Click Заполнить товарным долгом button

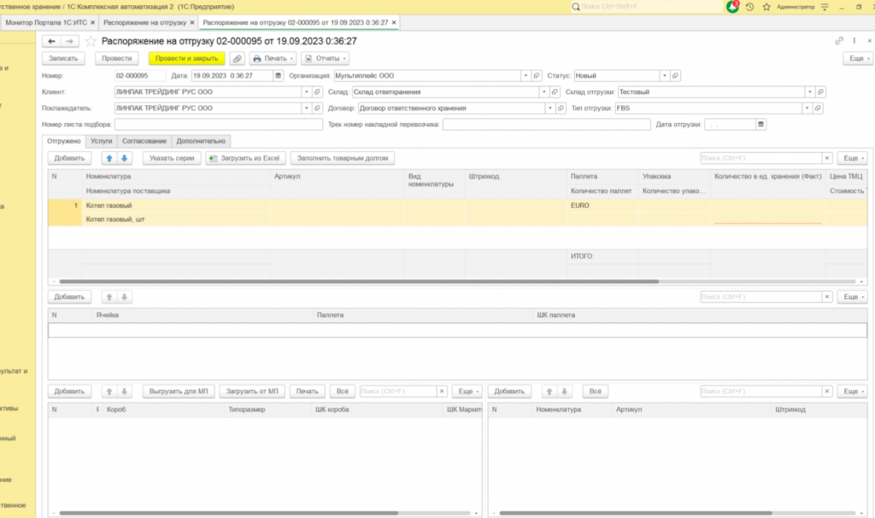pos(342,158)
